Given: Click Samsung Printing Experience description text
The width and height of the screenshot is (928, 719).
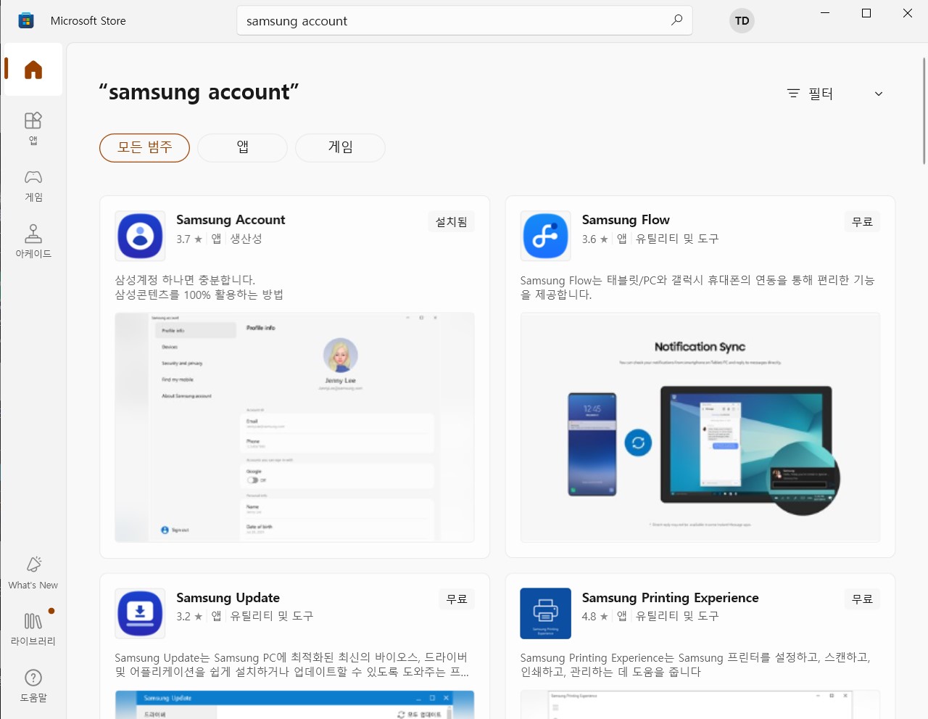Looking at the screenshot, I should pyautogui.click(x=695, y=665).
